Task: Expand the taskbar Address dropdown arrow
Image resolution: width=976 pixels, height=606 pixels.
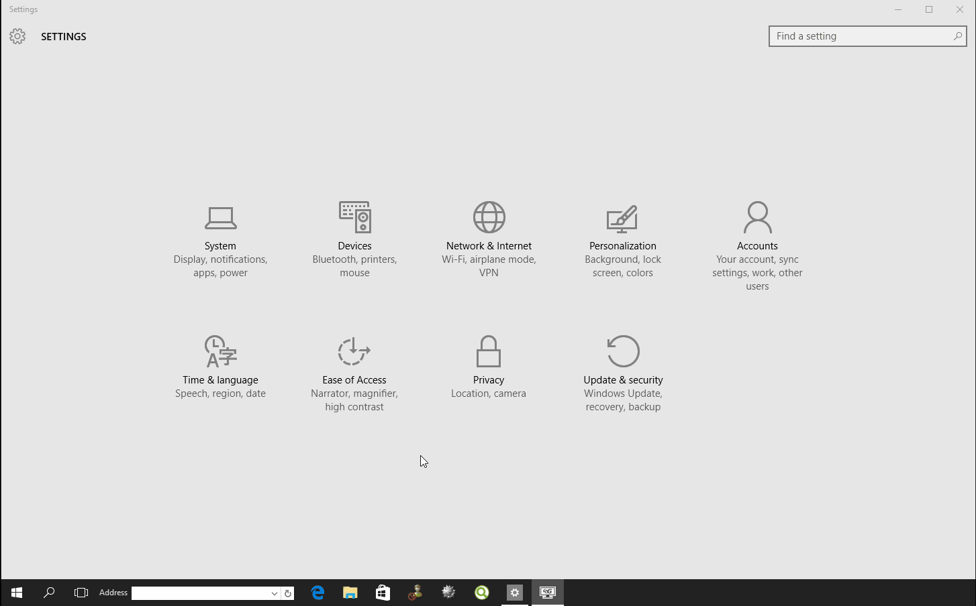Action: pos(274,593)
